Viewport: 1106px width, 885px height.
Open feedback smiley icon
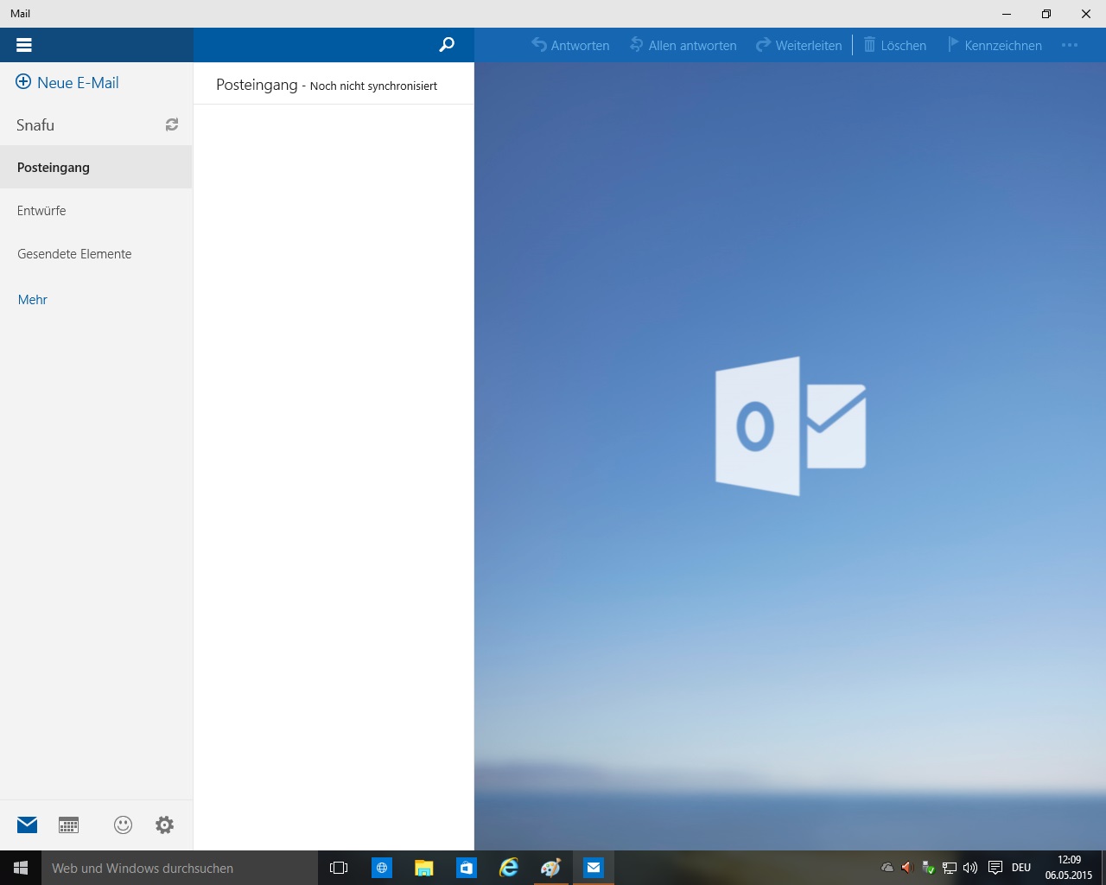(124, 825)
